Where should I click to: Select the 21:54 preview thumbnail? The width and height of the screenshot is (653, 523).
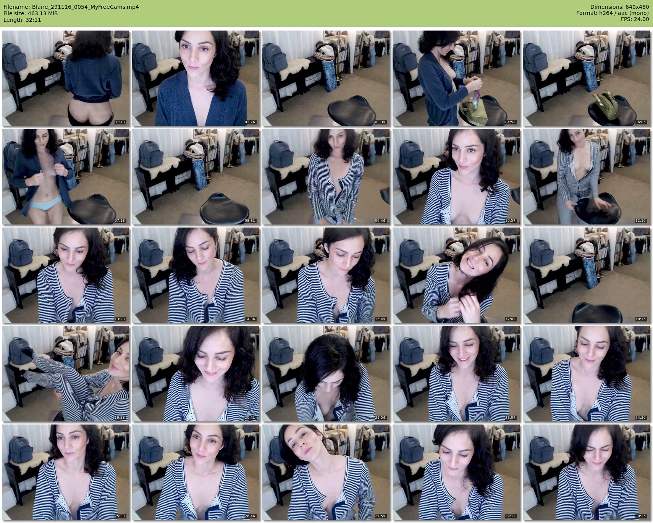point(326,374)
